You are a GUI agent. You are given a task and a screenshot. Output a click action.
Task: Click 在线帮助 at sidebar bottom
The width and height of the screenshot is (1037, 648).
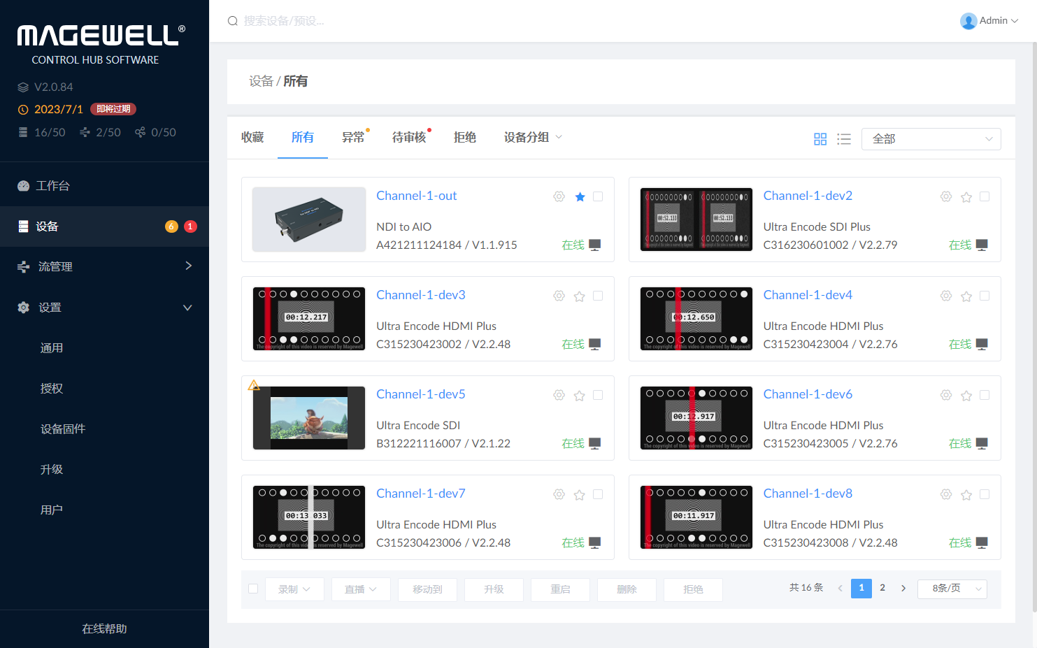(104, 628)
